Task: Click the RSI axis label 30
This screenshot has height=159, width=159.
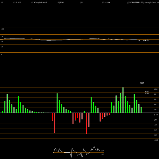Action: [2, 47]
